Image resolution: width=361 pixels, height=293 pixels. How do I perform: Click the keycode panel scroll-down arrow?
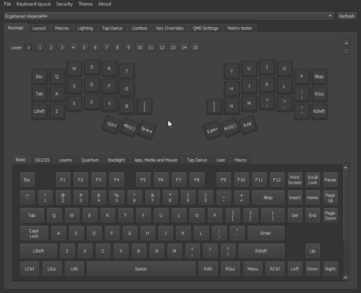(x=345, y=278)
